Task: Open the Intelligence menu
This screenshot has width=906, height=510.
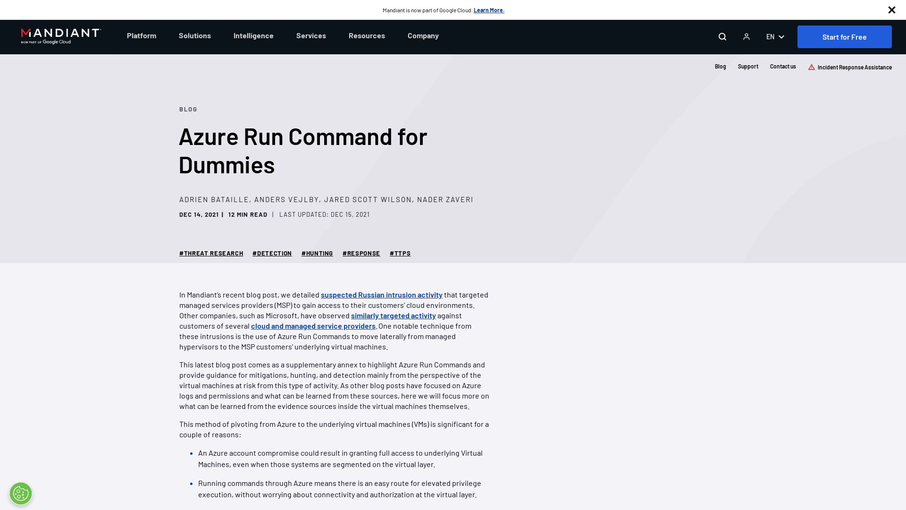Action: [x=253, y=36]
